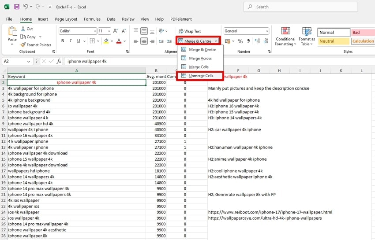Toggle Italic formatting
Screen dimensions: 375x240
(71, 41)
